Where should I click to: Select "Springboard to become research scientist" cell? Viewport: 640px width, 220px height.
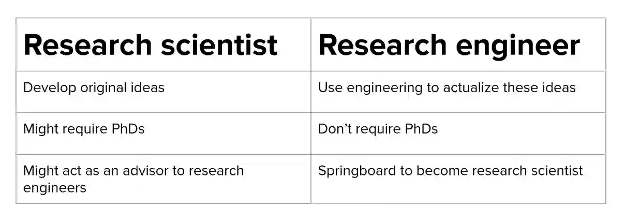[450, 171]
